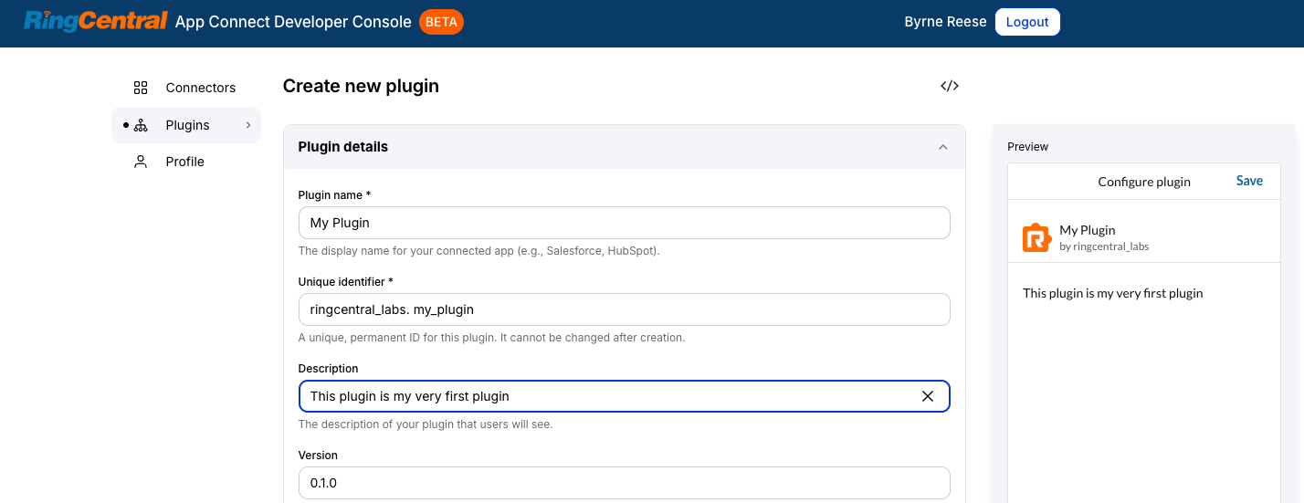Click the RingCentral logo in header

coord(96,22)
